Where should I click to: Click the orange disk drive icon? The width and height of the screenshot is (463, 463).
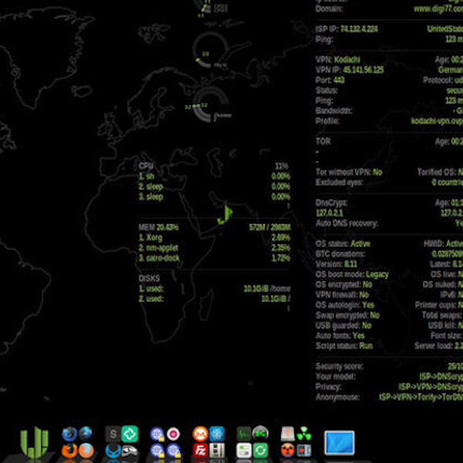287,434
